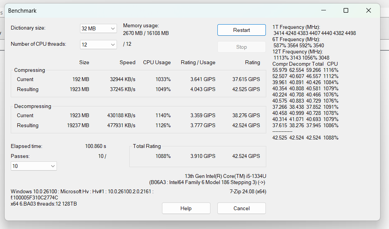Open the Number of CPU threads dropdown
The width and height of the screenshot is (389, 229).
pos(98,45)
